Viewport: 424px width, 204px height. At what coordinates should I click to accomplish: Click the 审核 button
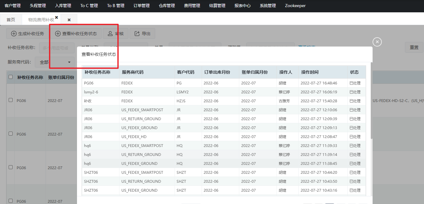coord(115,34)
